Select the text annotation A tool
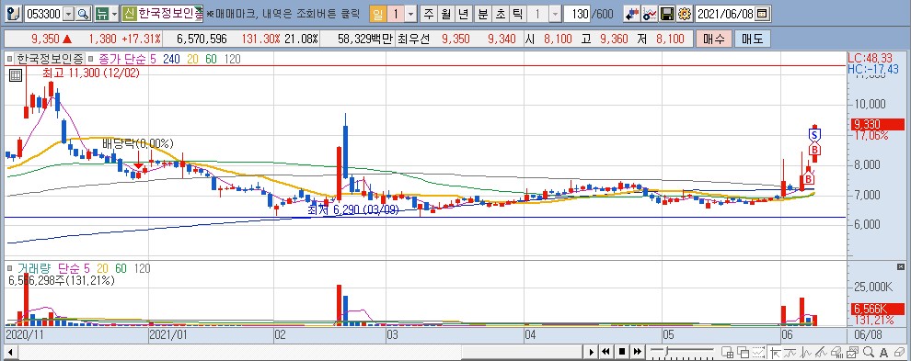 coord(883,352)
